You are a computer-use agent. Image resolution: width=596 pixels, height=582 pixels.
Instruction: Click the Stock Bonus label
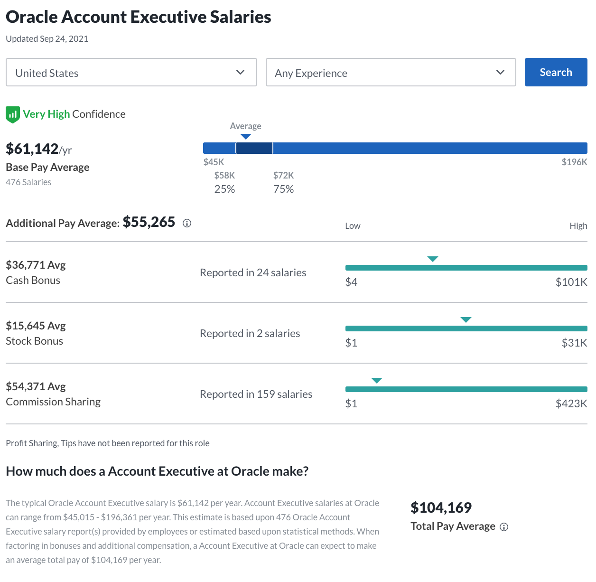(x=34, y=341)
